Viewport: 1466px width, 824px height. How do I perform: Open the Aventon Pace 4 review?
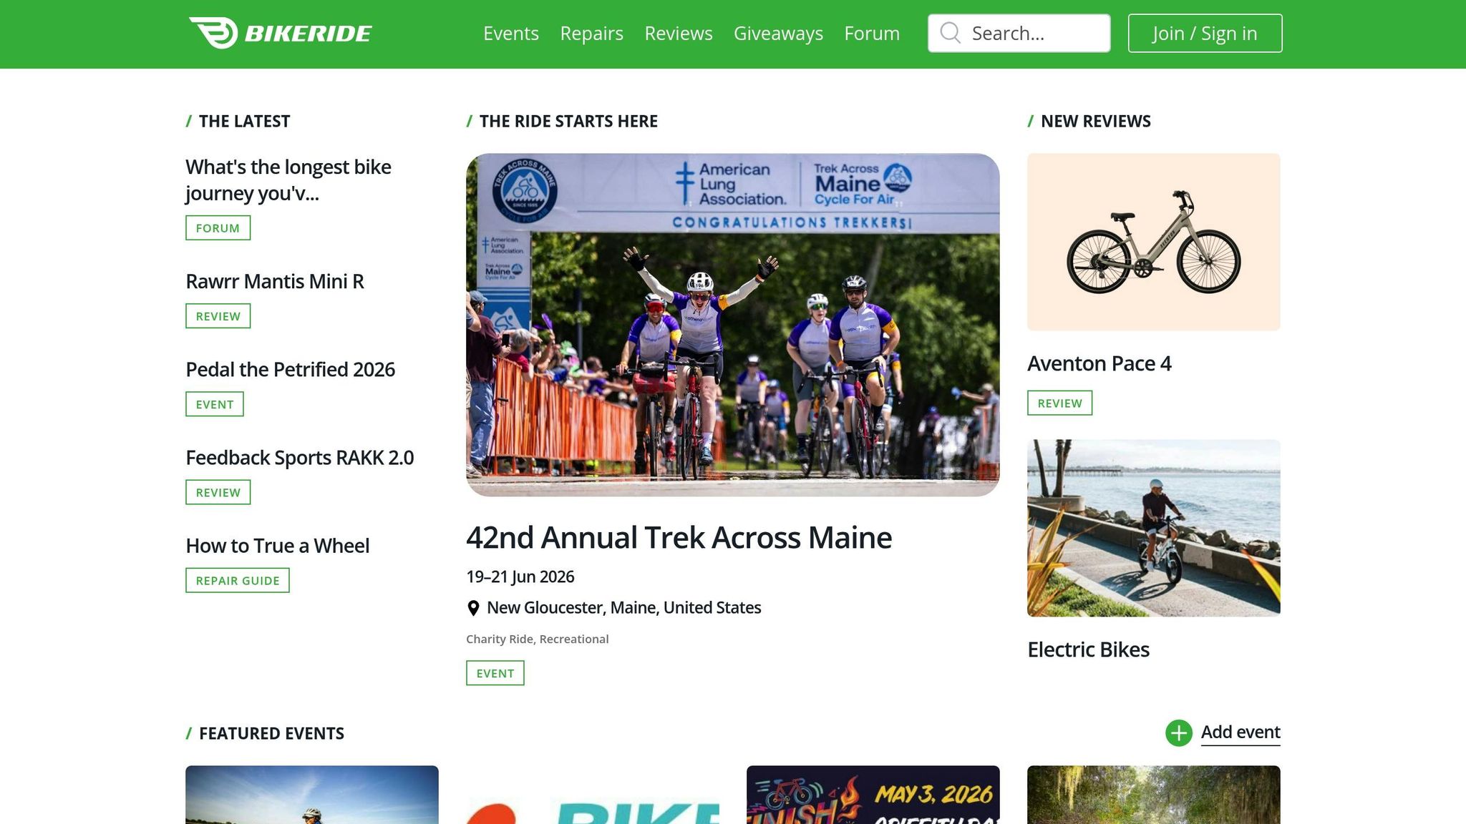(x=1099, y=363)
